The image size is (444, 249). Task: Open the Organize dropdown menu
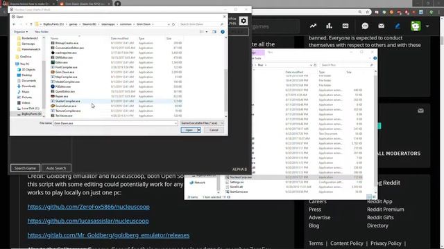coord(20,32)
